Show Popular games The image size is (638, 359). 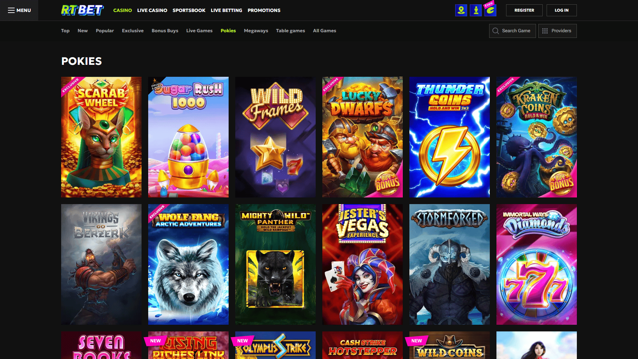[105, 31]
